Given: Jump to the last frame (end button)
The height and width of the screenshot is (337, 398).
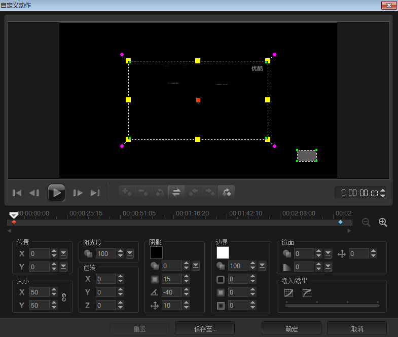Looking at the screenshot, I should point(95,193).
